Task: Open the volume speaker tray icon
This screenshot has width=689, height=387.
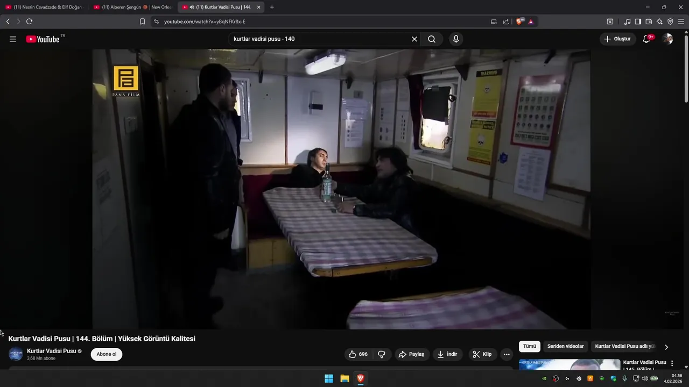Action: coord(645,378)
